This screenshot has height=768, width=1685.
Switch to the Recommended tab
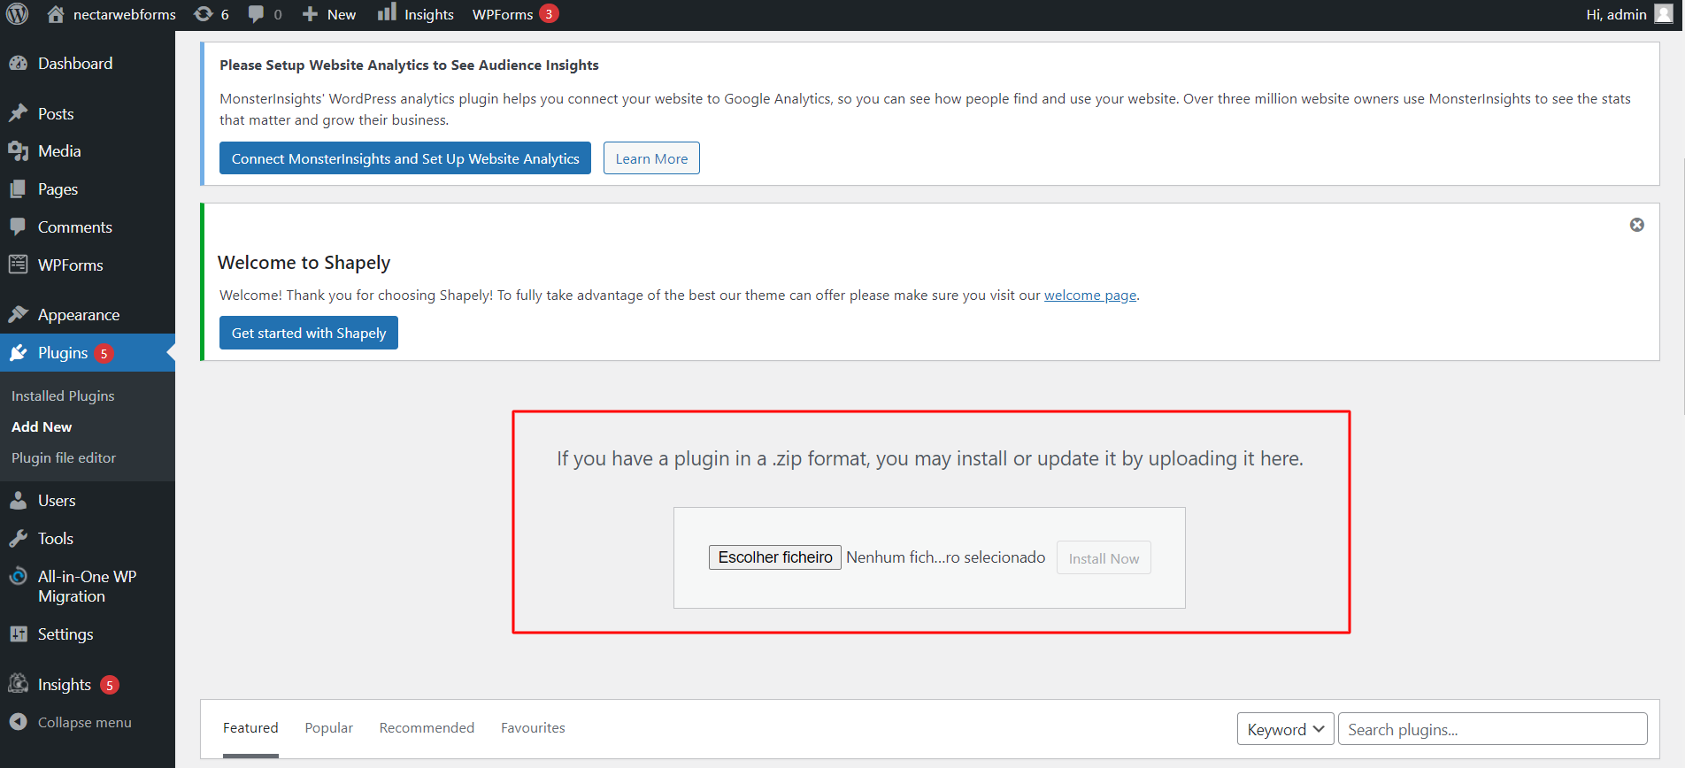click(427, 727)
